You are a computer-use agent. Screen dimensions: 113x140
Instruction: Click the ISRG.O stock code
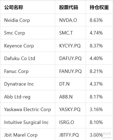[67, 122]
